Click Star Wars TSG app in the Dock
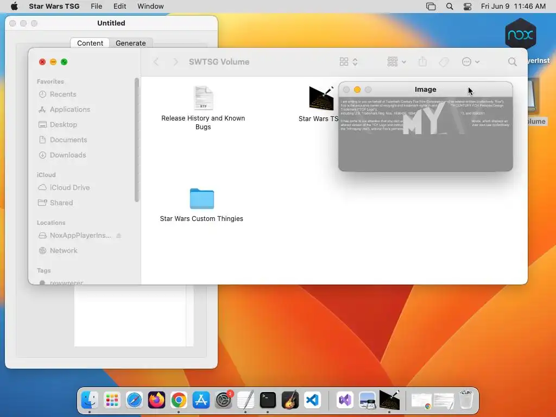 point(389,400)
